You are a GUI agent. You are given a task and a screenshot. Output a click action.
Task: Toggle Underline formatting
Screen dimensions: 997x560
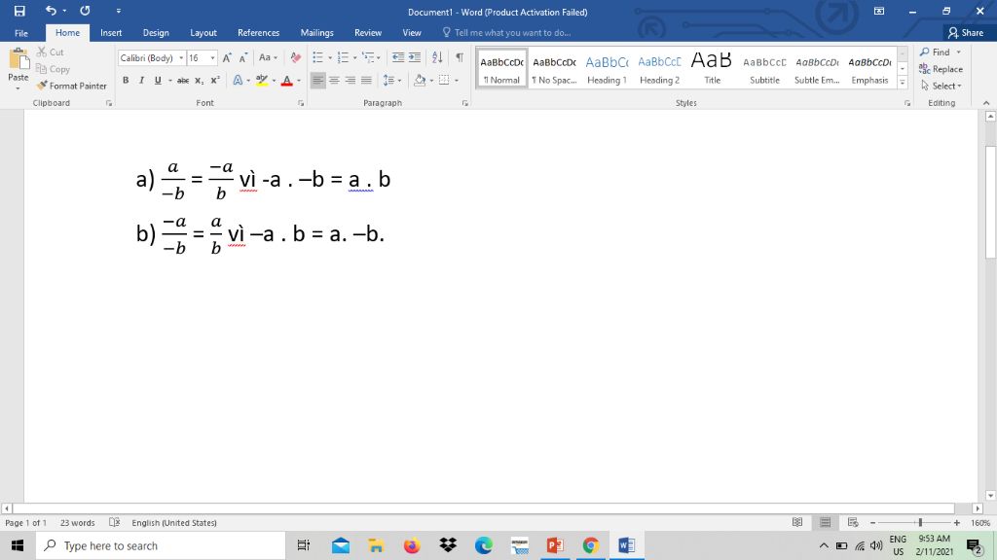click(158, 80)
